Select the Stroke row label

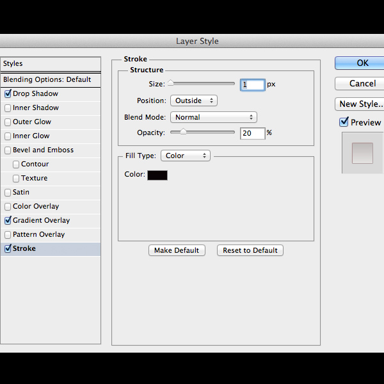(24, 248)
